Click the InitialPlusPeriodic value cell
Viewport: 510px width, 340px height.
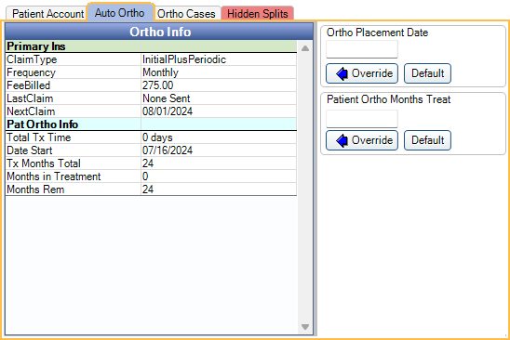[219, 59]
